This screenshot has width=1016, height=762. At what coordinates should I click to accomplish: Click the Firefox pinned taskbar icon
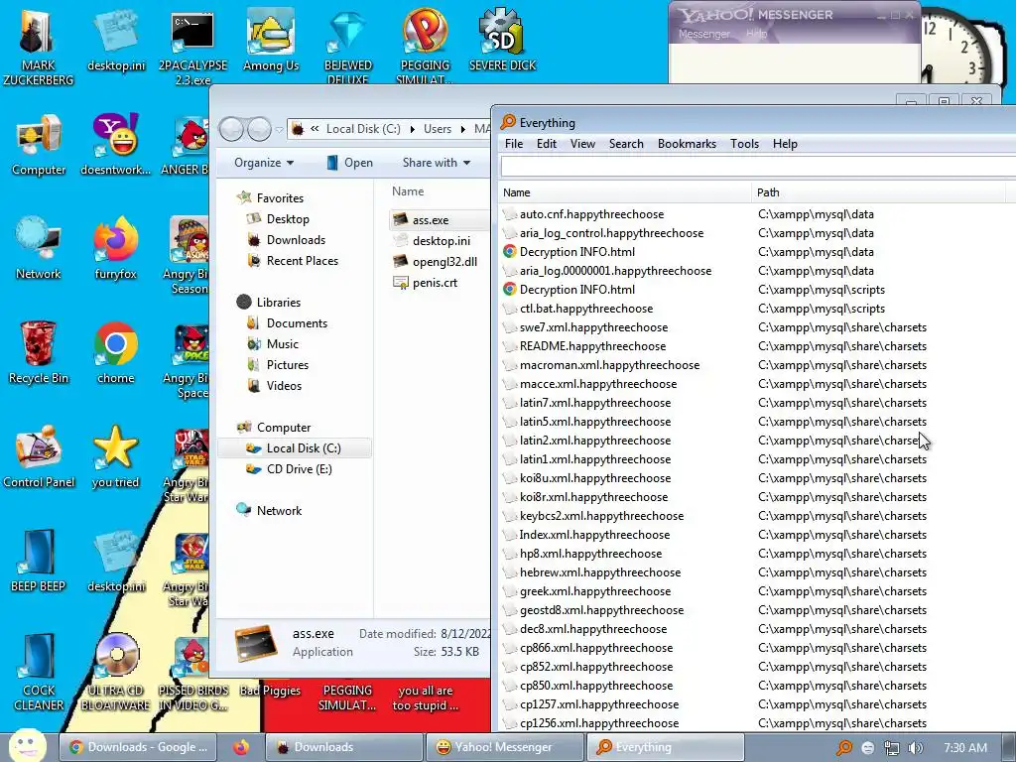point(241,747)
